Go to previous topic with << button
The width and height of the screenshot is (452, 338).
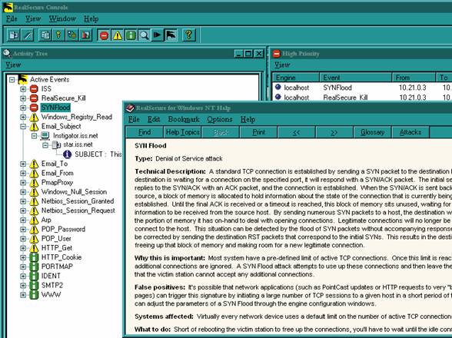[x=297, y=132]
